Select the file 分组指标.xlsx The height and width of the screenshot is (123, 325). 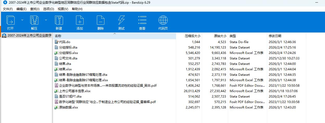pyautogui.click(x=68, y=53)
